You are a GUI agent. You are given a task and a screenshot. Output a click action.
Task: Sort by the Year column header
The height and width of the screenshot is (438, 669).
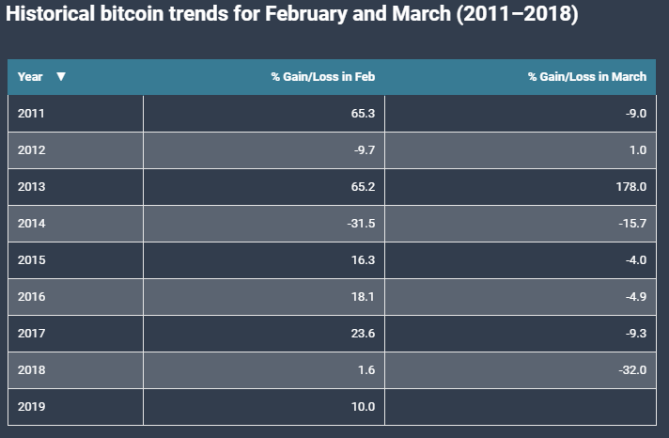click(x=30, y=77)
